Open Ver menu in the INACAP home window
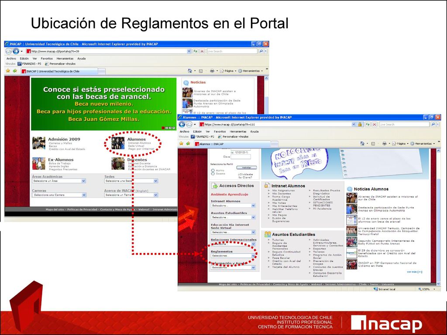Viewport: 447px width, 335px height. pos(35,58)
